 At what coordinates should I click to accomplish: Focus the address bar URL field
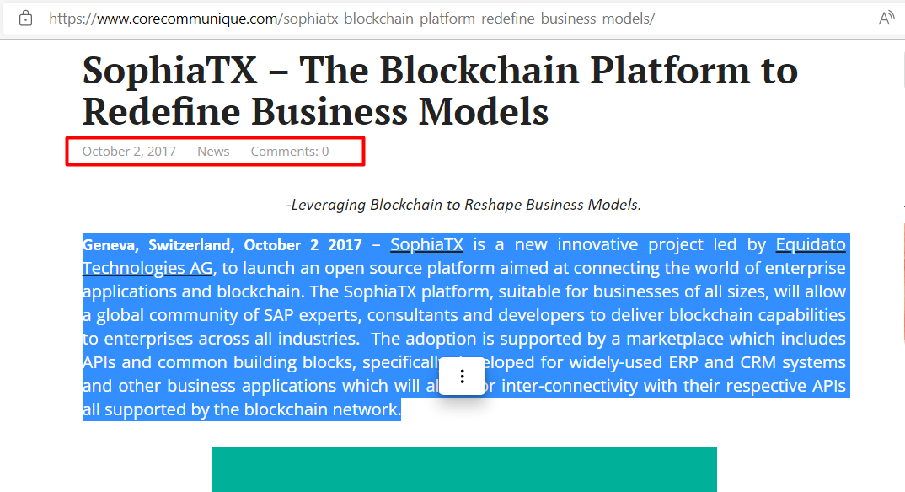click(450, 19)
